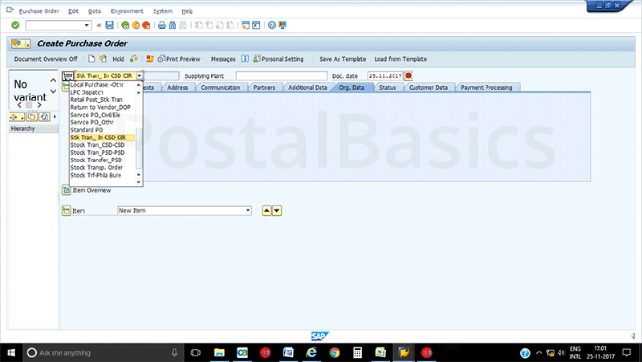Click the up arrow next item button
This screenshot has width=642, height=362.
(267, 210)
